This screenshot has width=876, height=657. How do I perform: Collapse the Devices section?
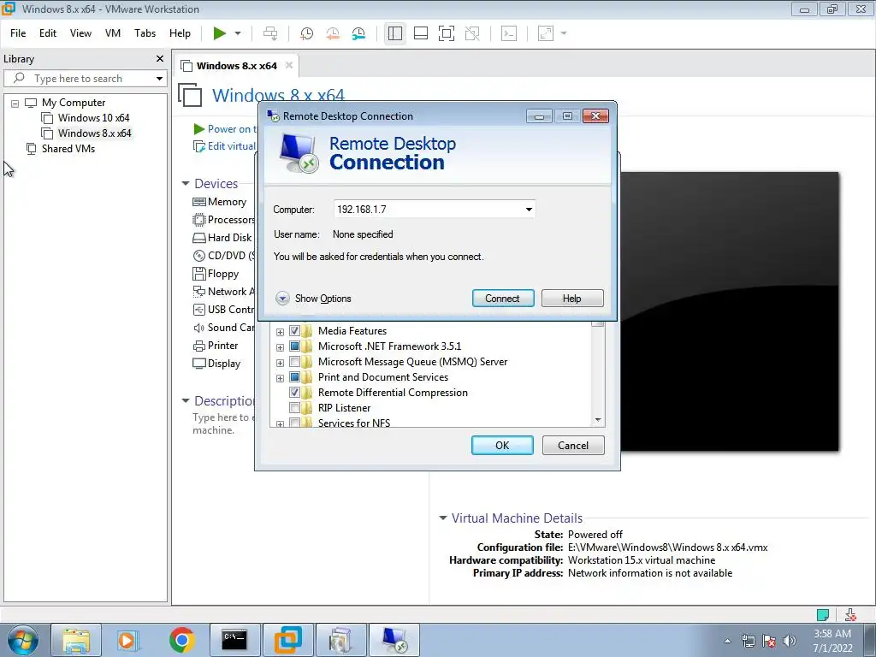coord(186,183)
